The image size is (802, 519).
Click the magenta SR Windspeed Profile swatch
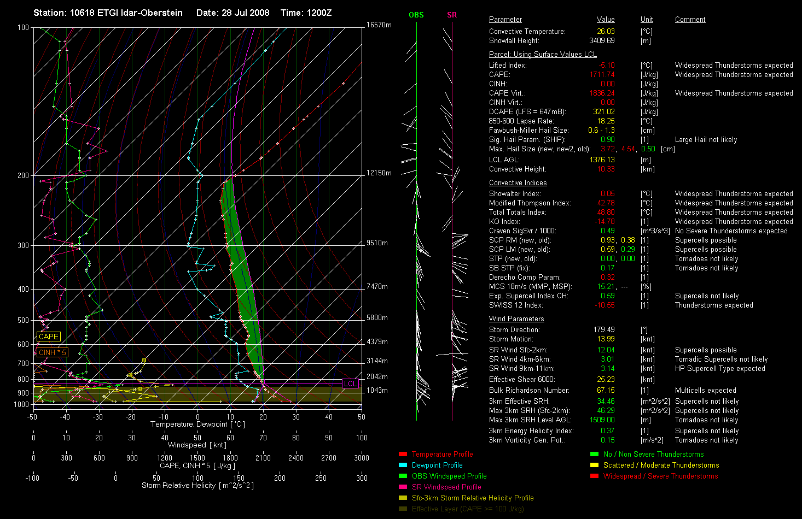tap(403, 487)
